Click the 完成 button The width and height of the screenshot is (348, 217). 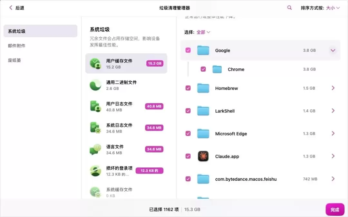[335, 210]
